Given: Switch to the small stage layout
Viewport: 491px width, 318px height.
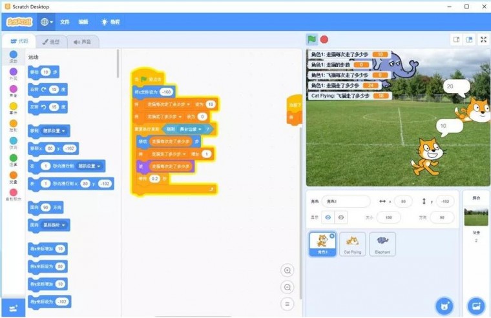Looking at the screenshot, I should click(456, 40).
